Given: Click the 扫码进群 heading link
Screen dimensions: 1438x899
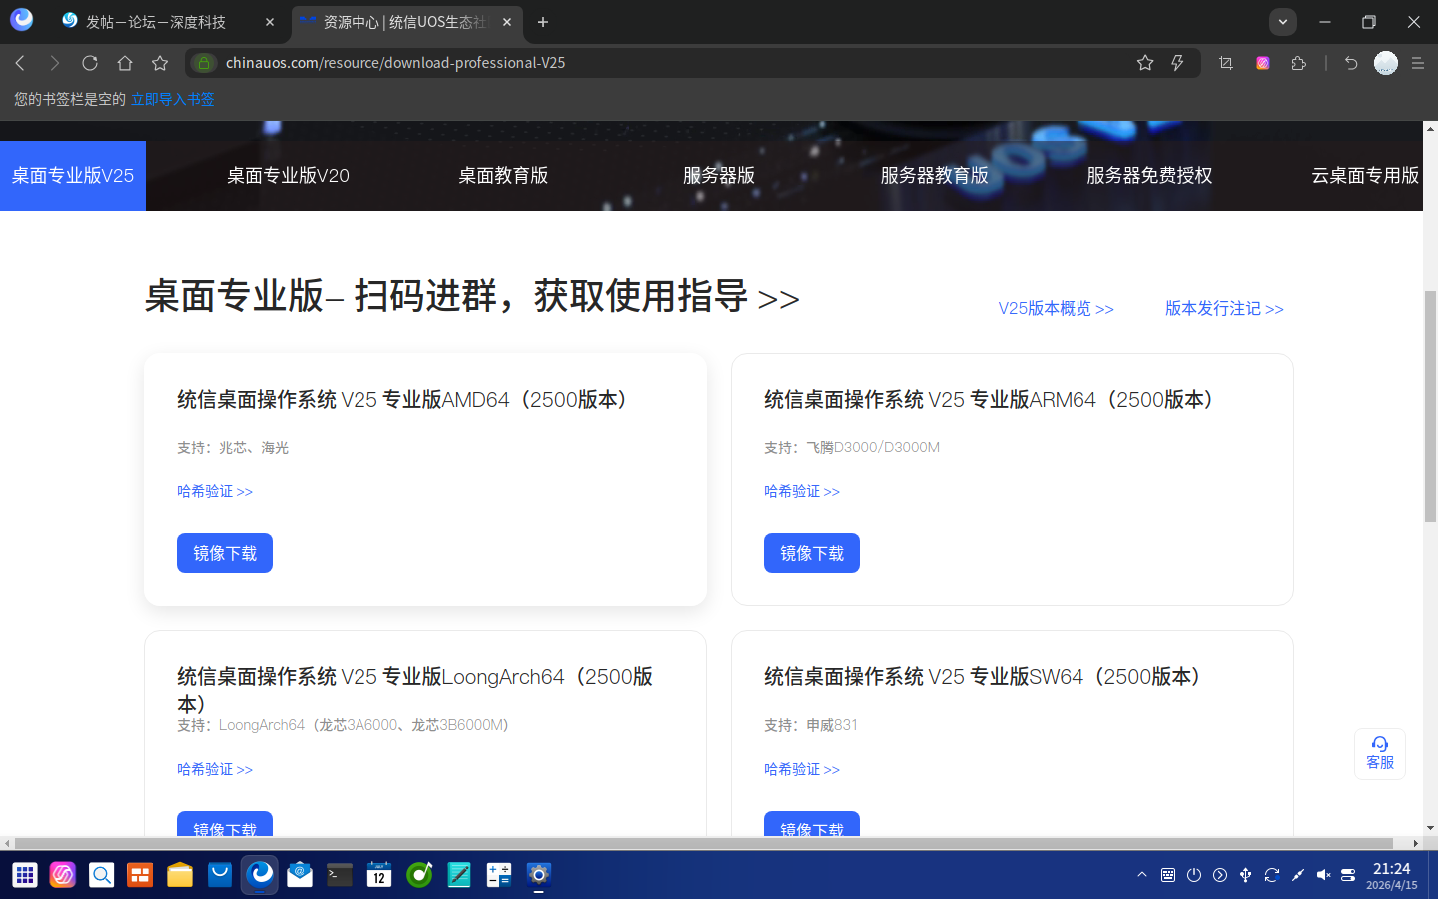Looking at the screenshot, I should tap(576, 297).
